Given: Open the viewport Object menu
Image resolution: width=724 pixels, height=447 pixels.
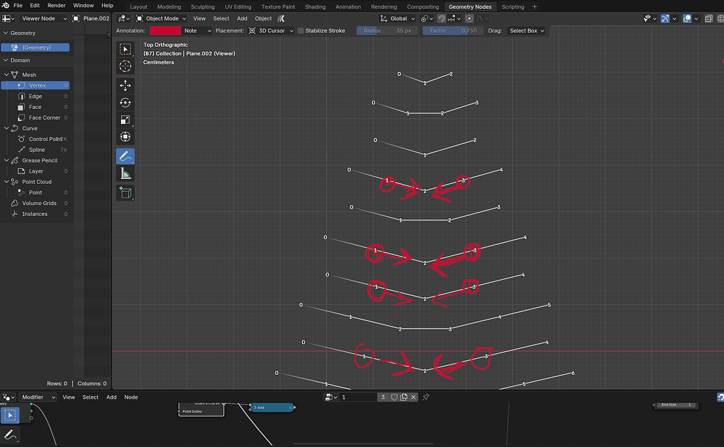Looking at the screenshot, I should tap(263, 18).
